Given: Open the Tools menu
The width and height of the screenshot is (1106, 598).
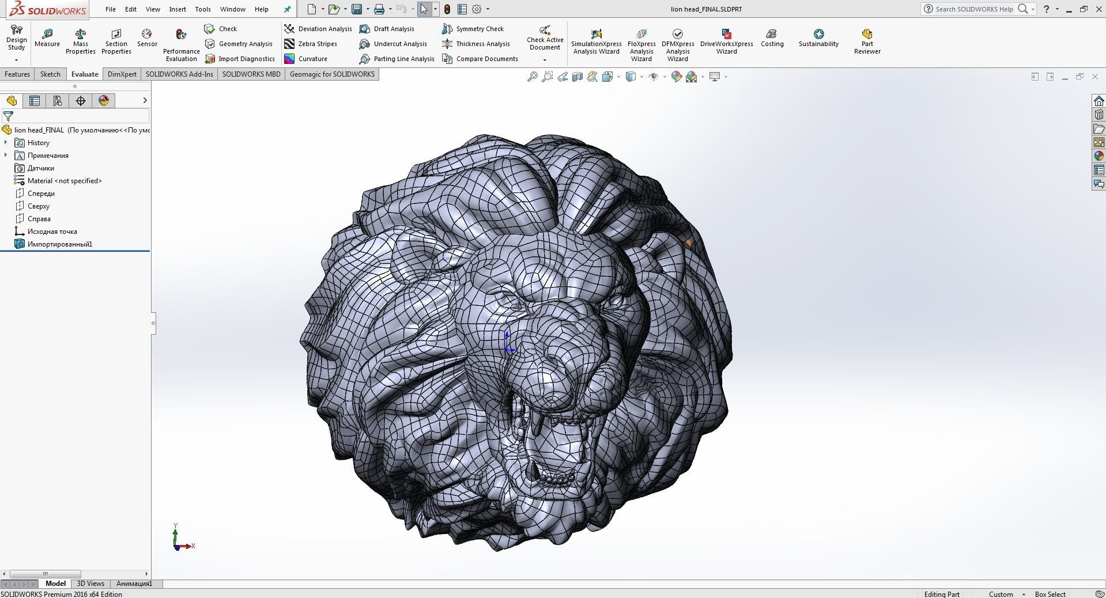Looking at the screenshot, I should coord(203,9).
